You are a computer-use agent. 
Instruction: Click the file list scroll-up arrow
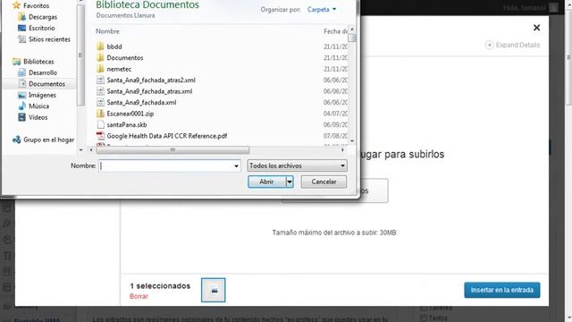(351, 29)
